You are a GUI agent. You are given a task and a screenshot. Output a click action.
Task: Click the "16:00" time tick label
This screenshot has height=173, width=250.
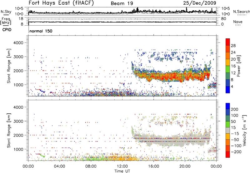153,166
